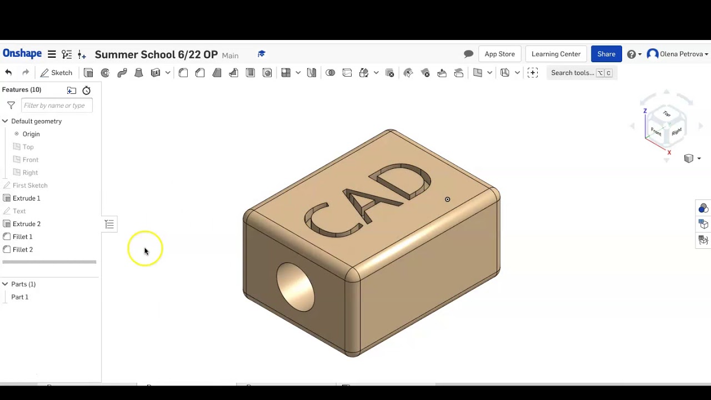Select the Mirror tool
The width and height of the screenshot is (711, 400).
[312, 73]
